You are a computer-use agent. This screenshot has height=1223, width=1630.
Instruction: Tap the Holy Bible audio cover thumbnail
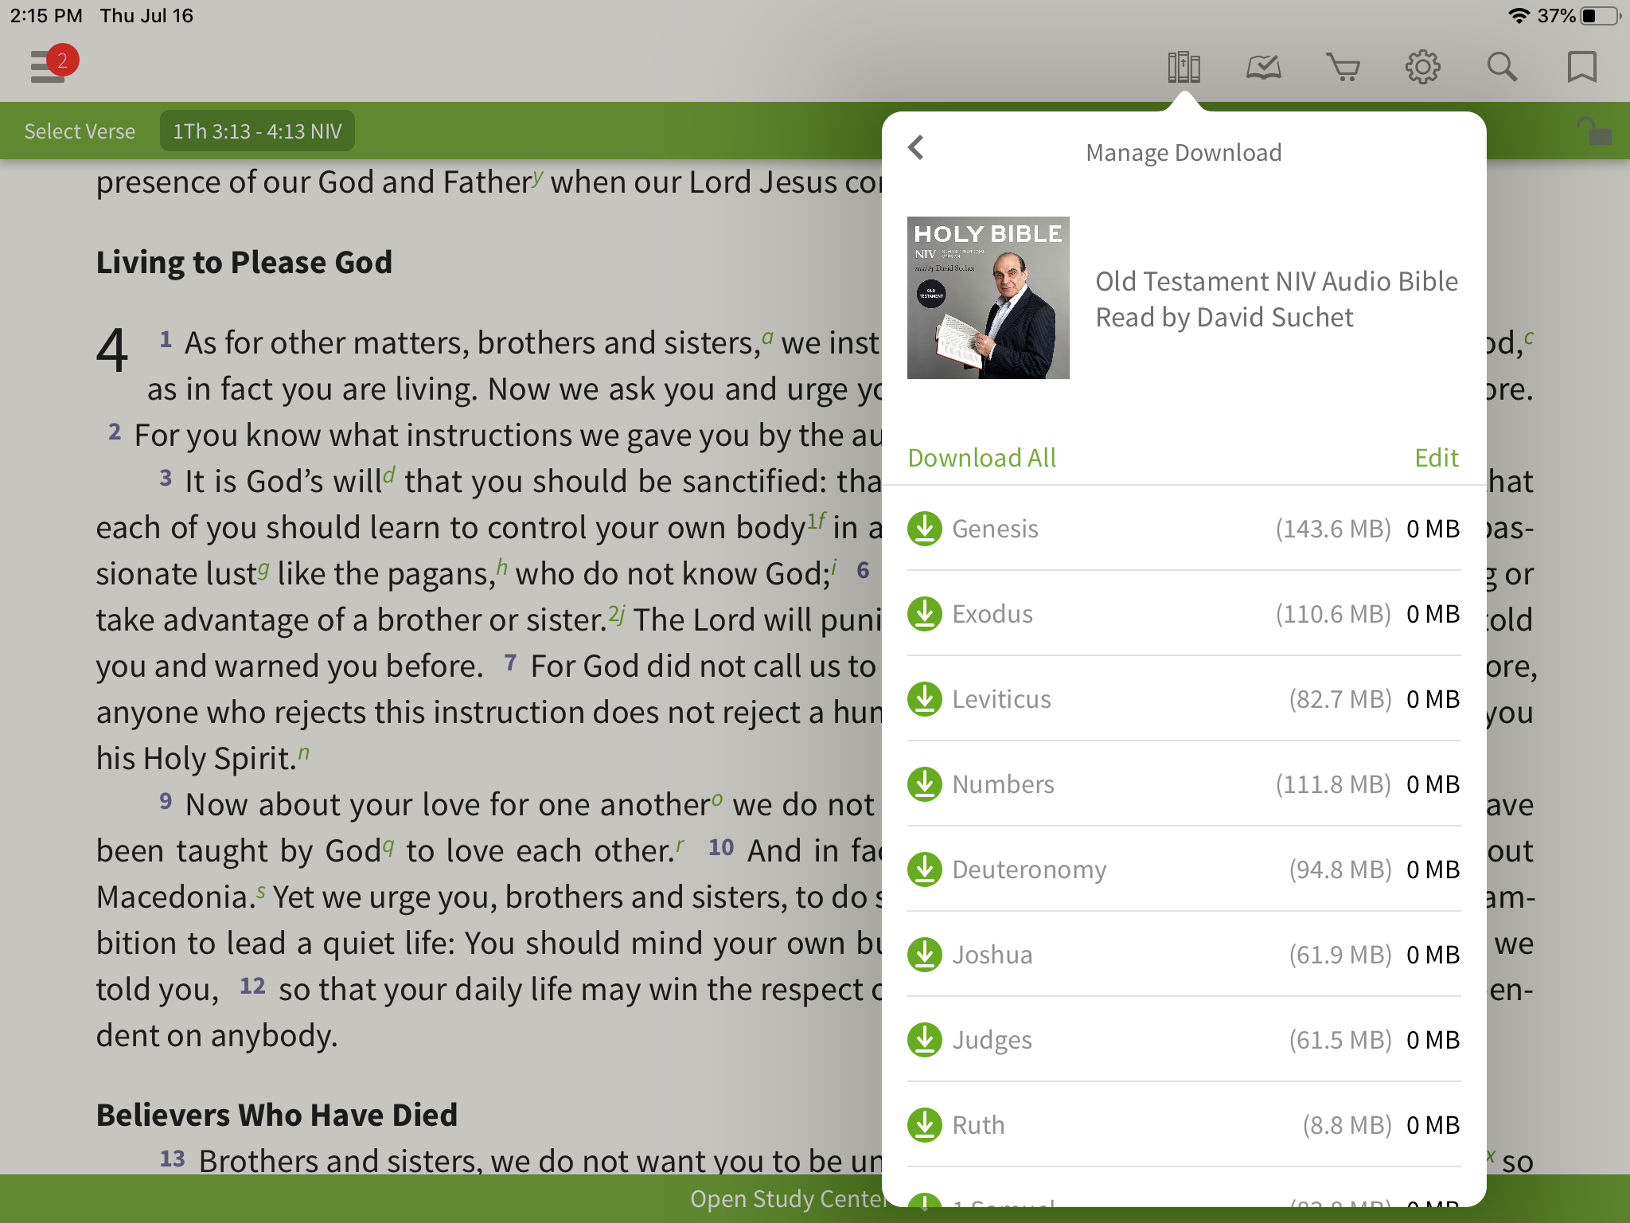coord(989,298)
